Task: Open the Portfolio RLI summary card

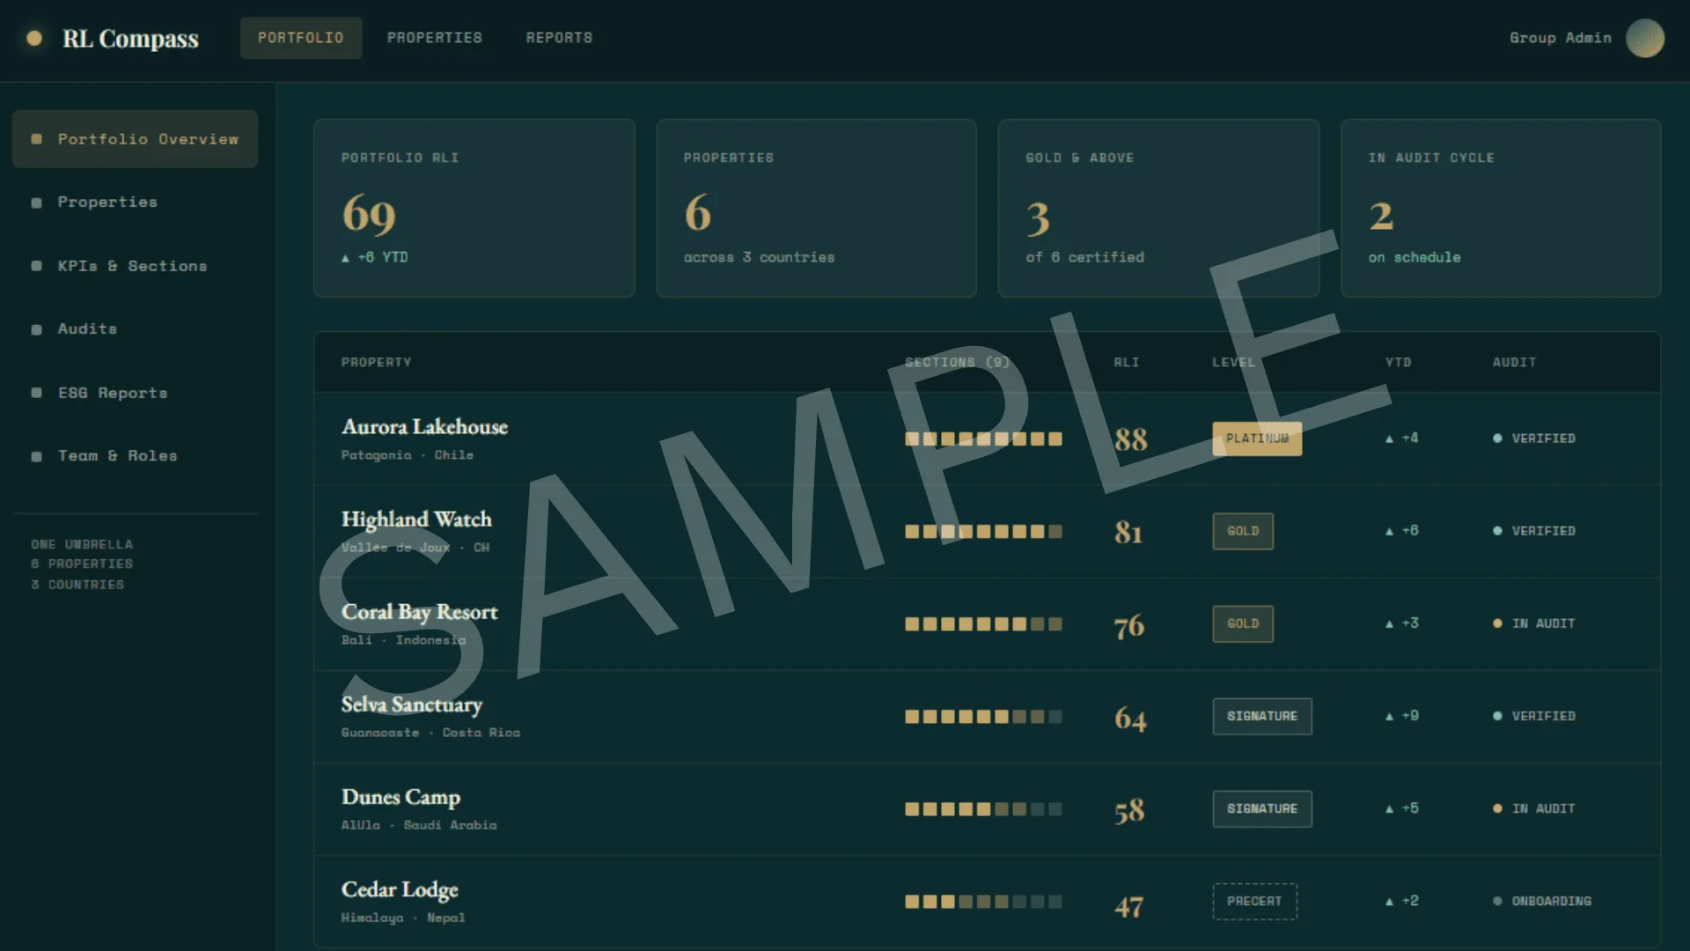Action: coord(474,208)
